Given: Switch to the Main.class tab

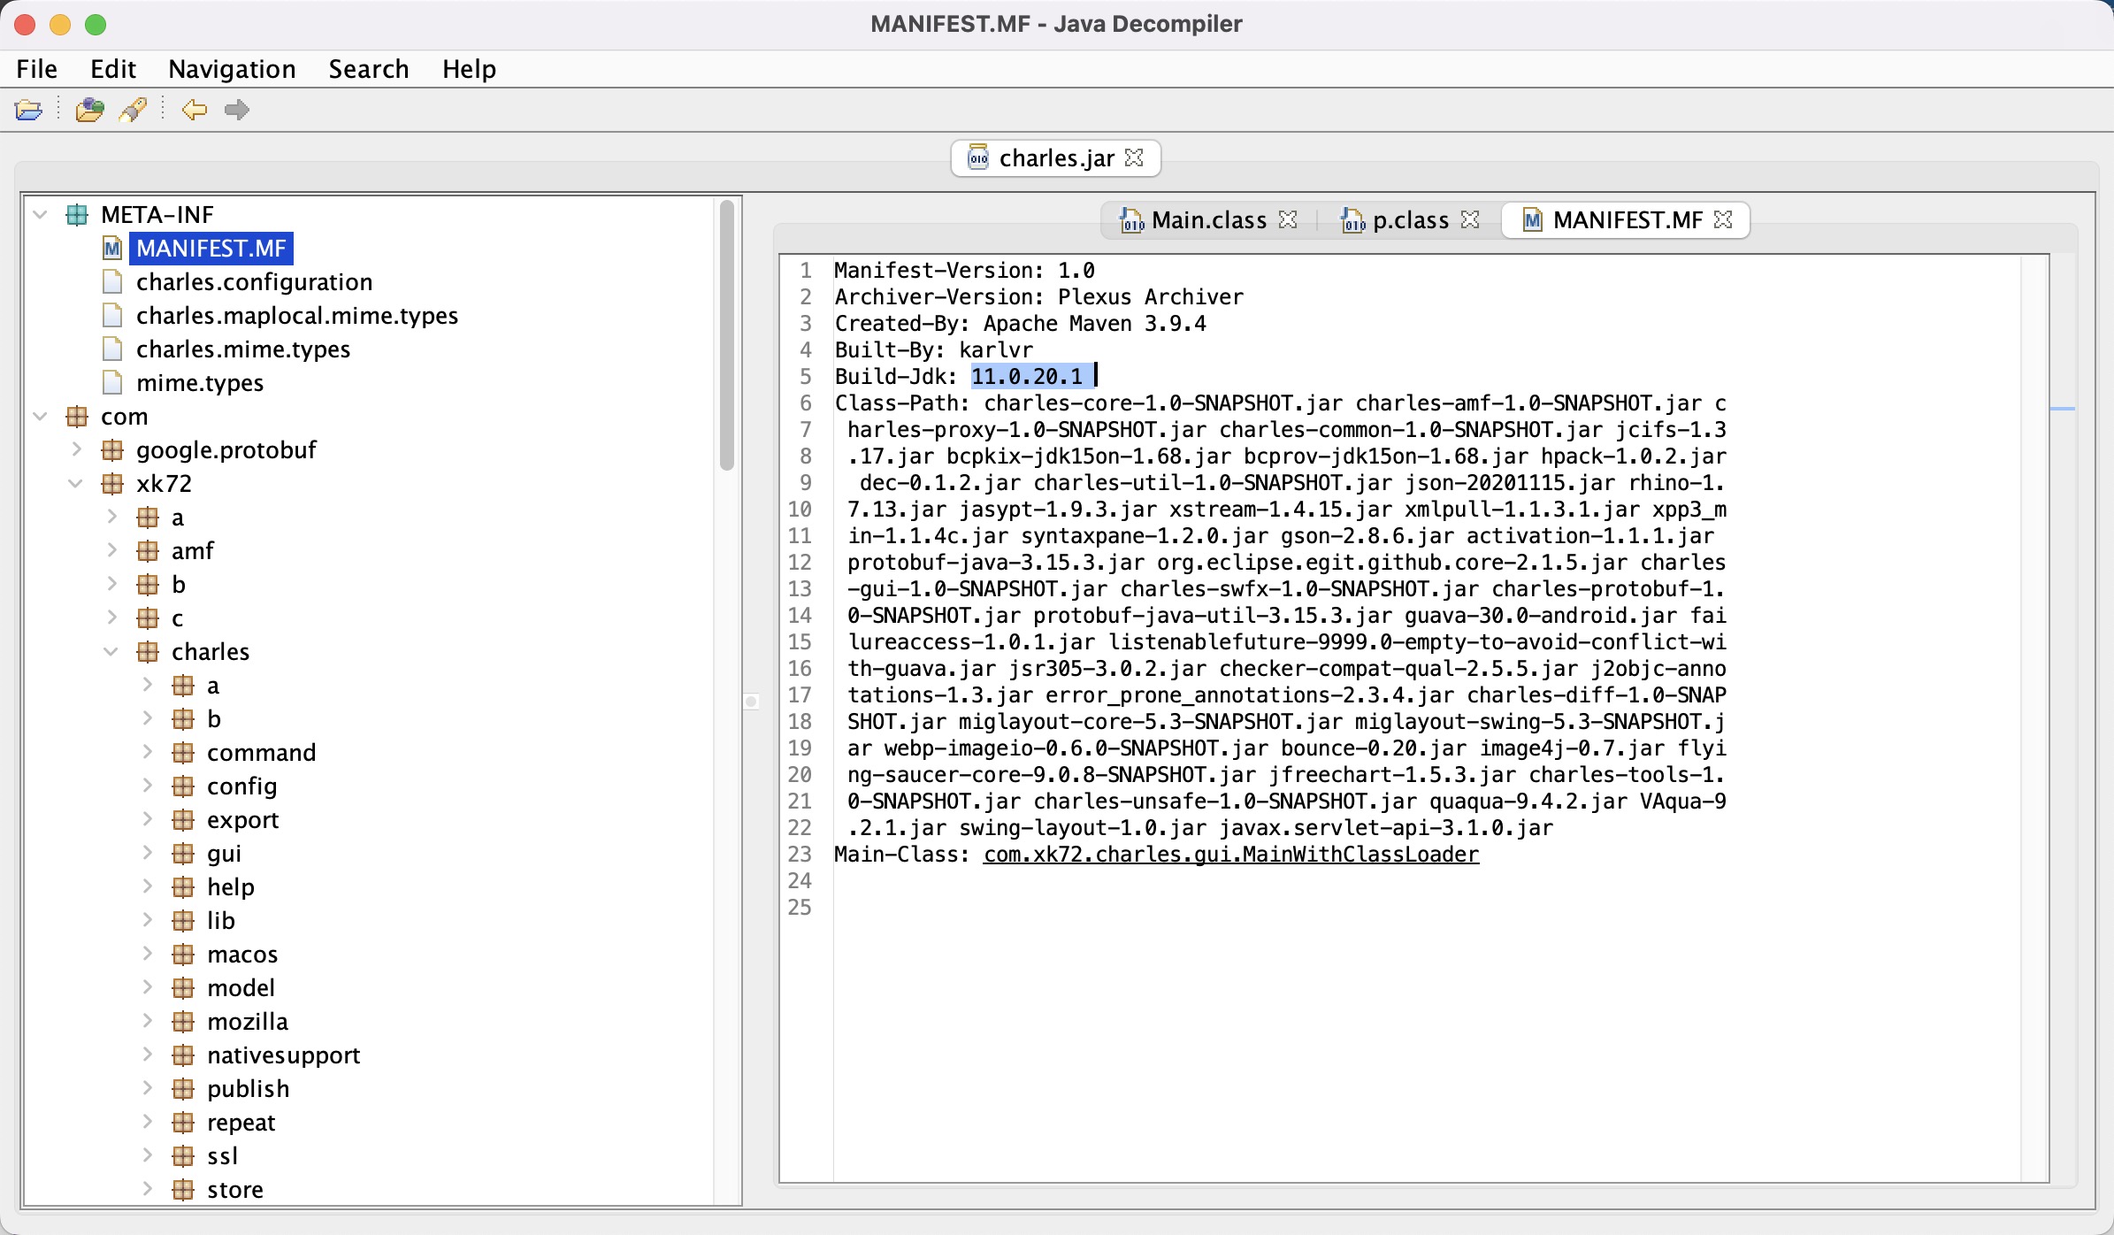Looking at the screenshot, I should 1208,220.
